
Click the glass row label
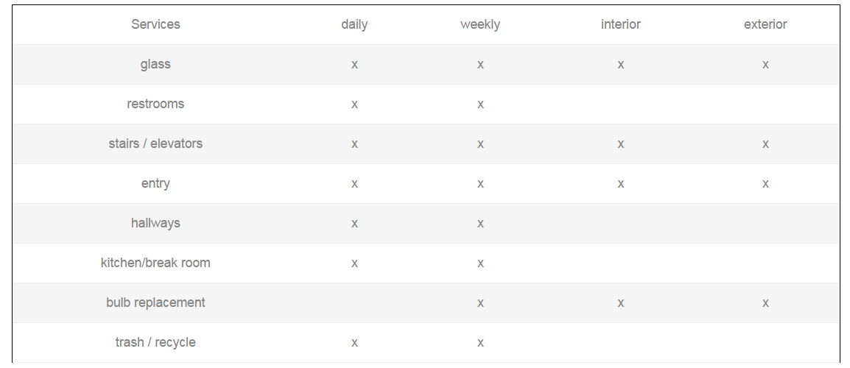[155, 65]
